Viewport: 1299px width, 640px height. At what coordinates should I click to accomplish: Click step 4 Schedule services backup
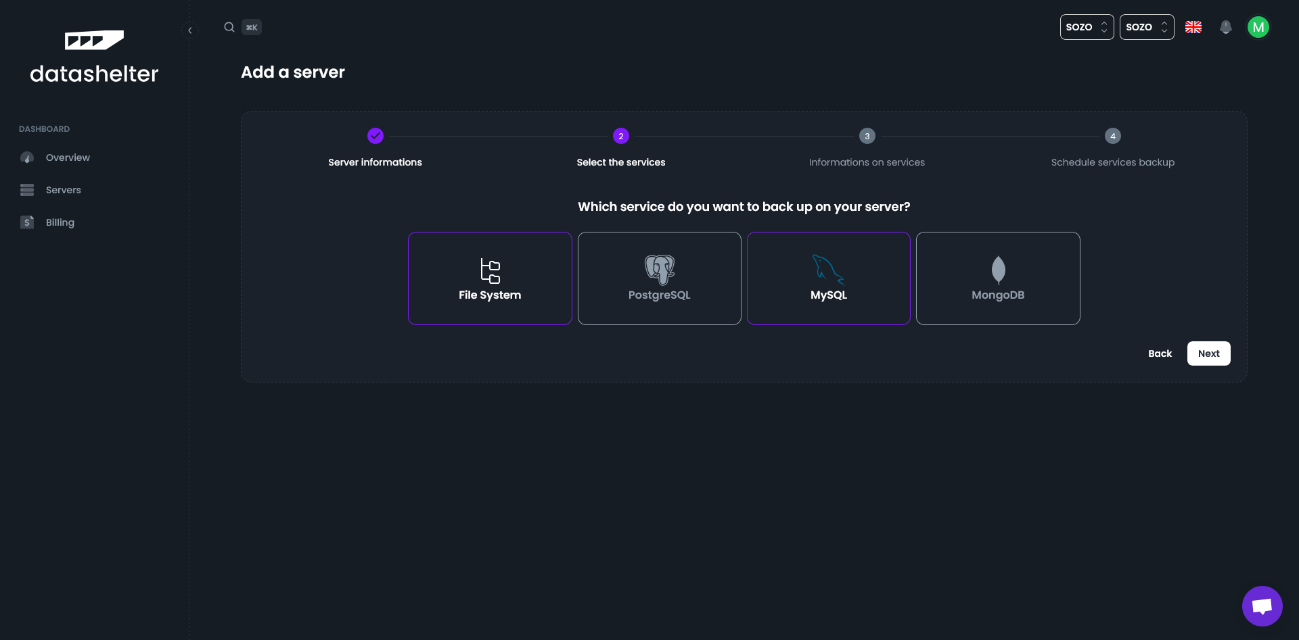[1112, 137]
